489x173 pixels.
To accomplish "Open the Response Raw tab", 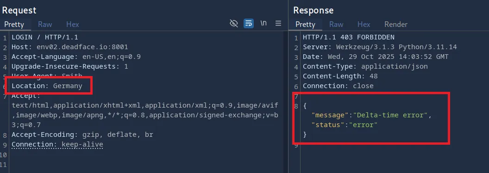I will pos(336,25).
